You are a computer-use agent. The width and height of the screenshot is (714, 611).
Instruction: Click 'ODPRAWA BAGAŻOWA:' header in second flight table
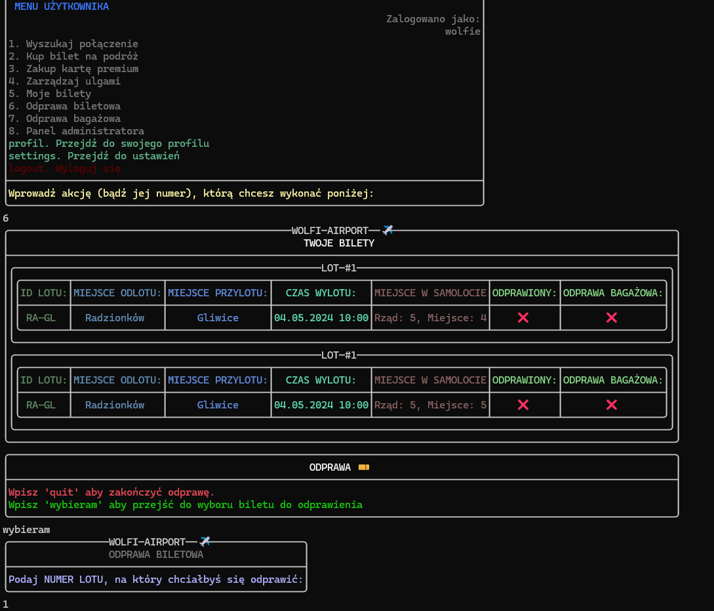(613, 380)
